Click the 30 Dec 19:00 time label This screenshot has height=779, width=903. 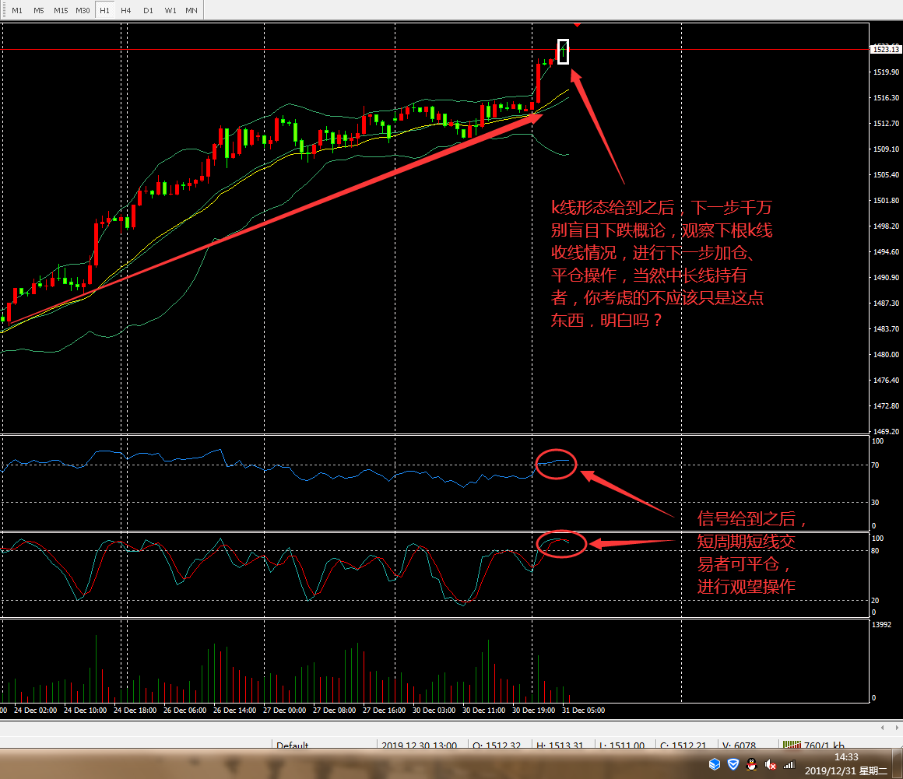pos(533,711)
